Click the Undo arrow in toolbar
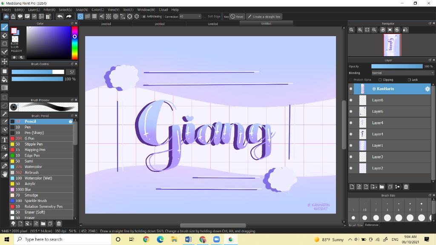 60,17
